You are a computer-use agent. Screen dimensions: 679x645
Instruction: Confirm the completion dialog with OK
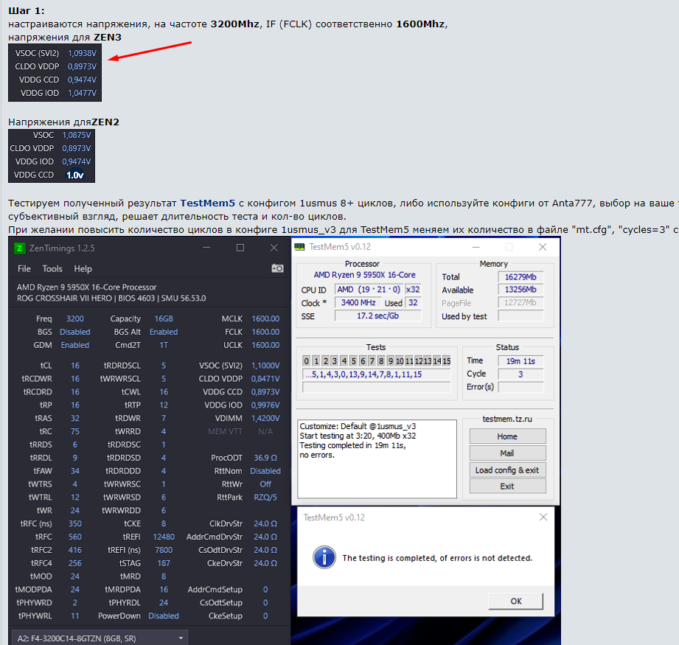tap(516, 601)
